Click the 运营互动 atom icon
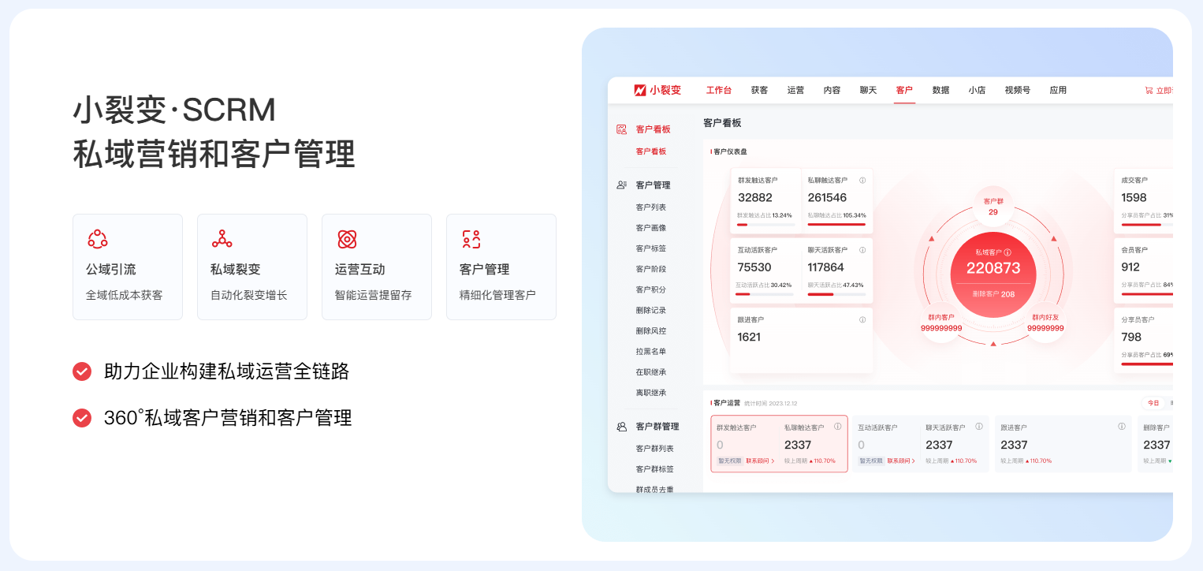The width and height of the screenshot is (1203, 571). [x=347, y=239]
